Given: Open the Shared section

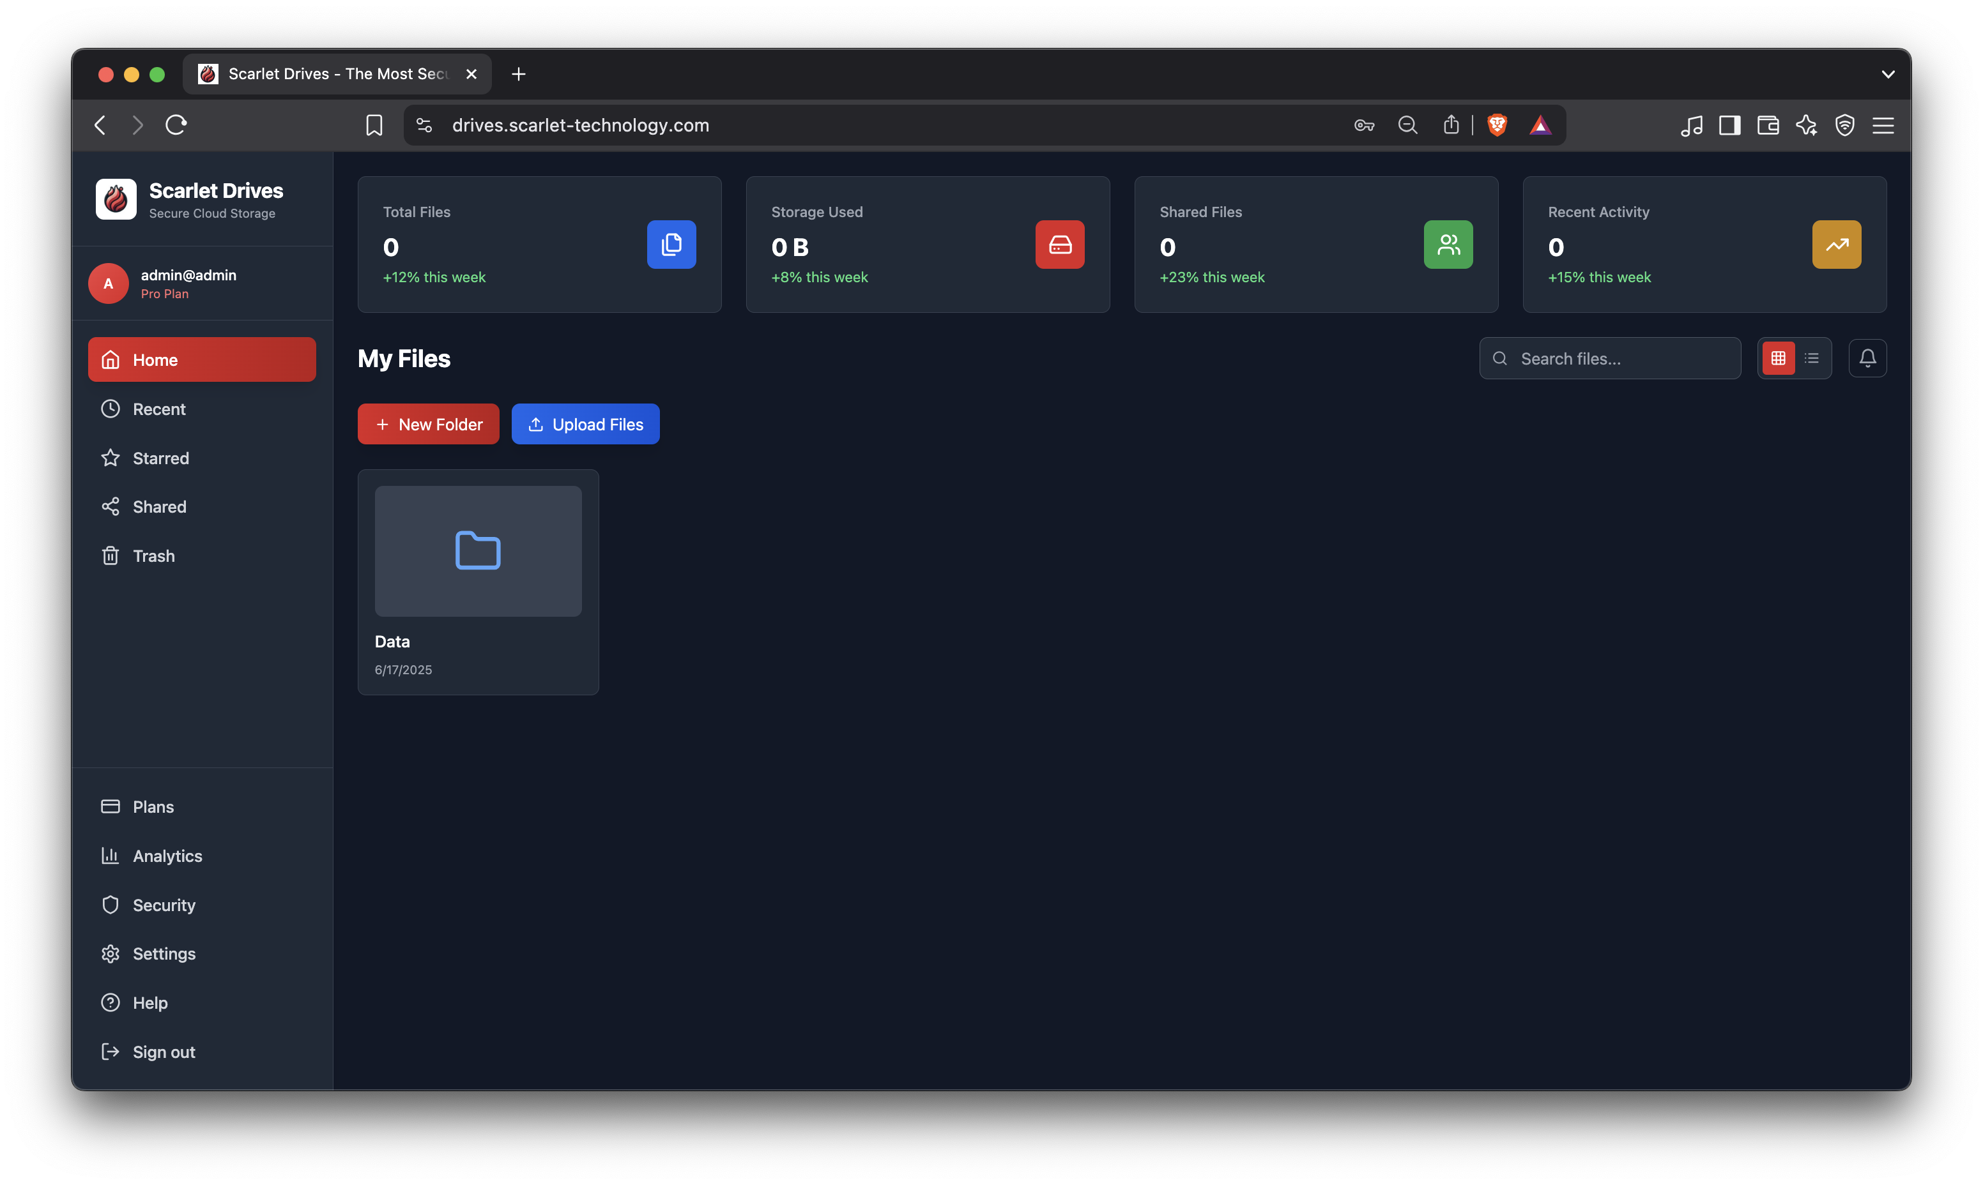Looking at the screenshot, I should tap(202, 506).
